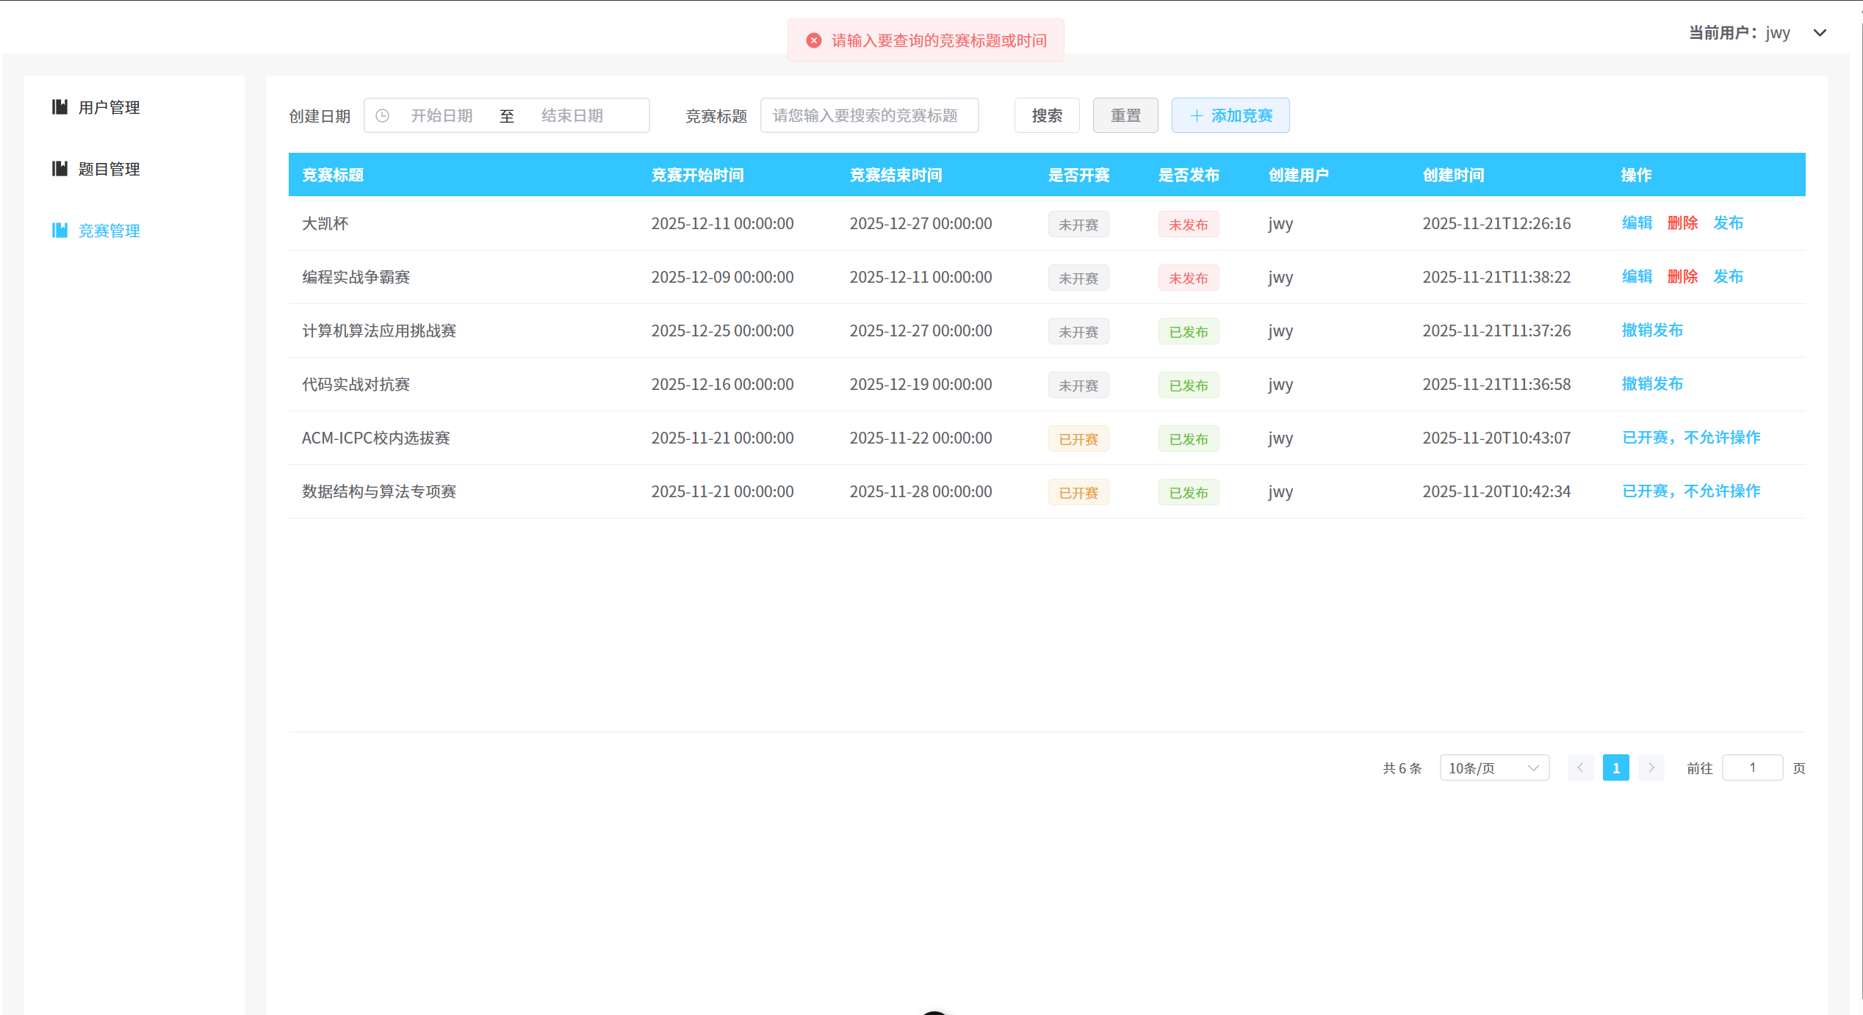Open 题目管理 menu item
This screenshot has width=1863, height=1015.
(109, 169)
